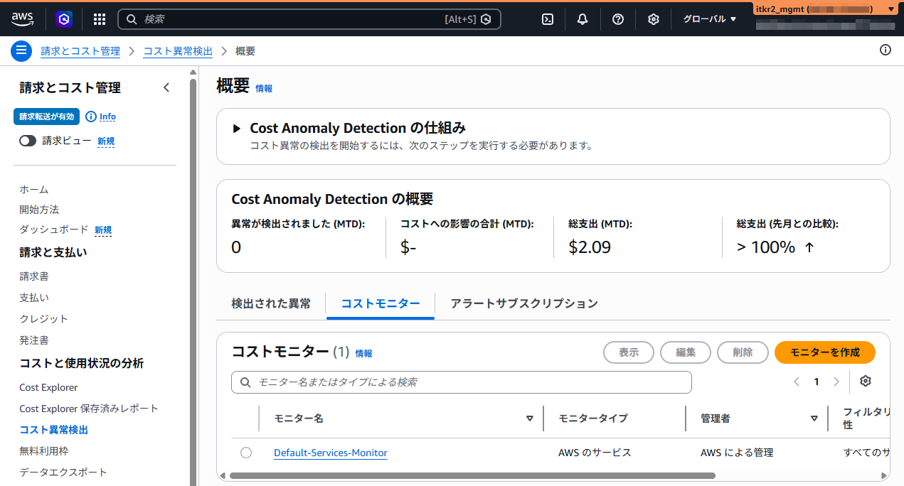904x486 pixels.
Task: Click the 情報 link next to 概要
Action: pos(264,89)
